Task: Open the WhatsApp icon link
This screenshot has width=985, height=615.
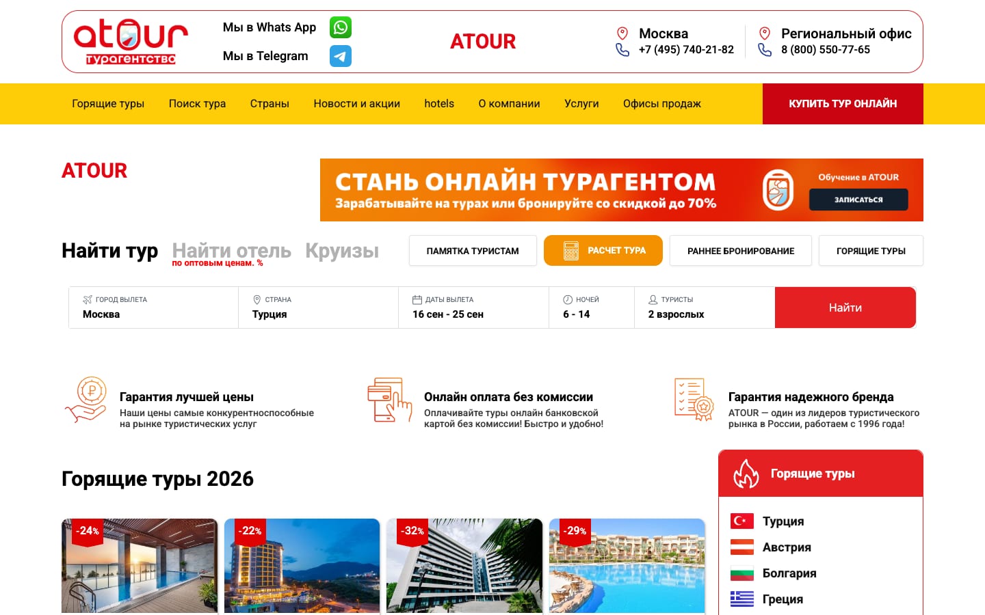Action: click(x=341, y=27)
